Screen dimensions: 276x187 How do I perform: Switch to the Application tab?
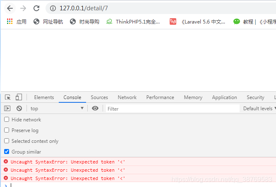[x=224, y=97]
